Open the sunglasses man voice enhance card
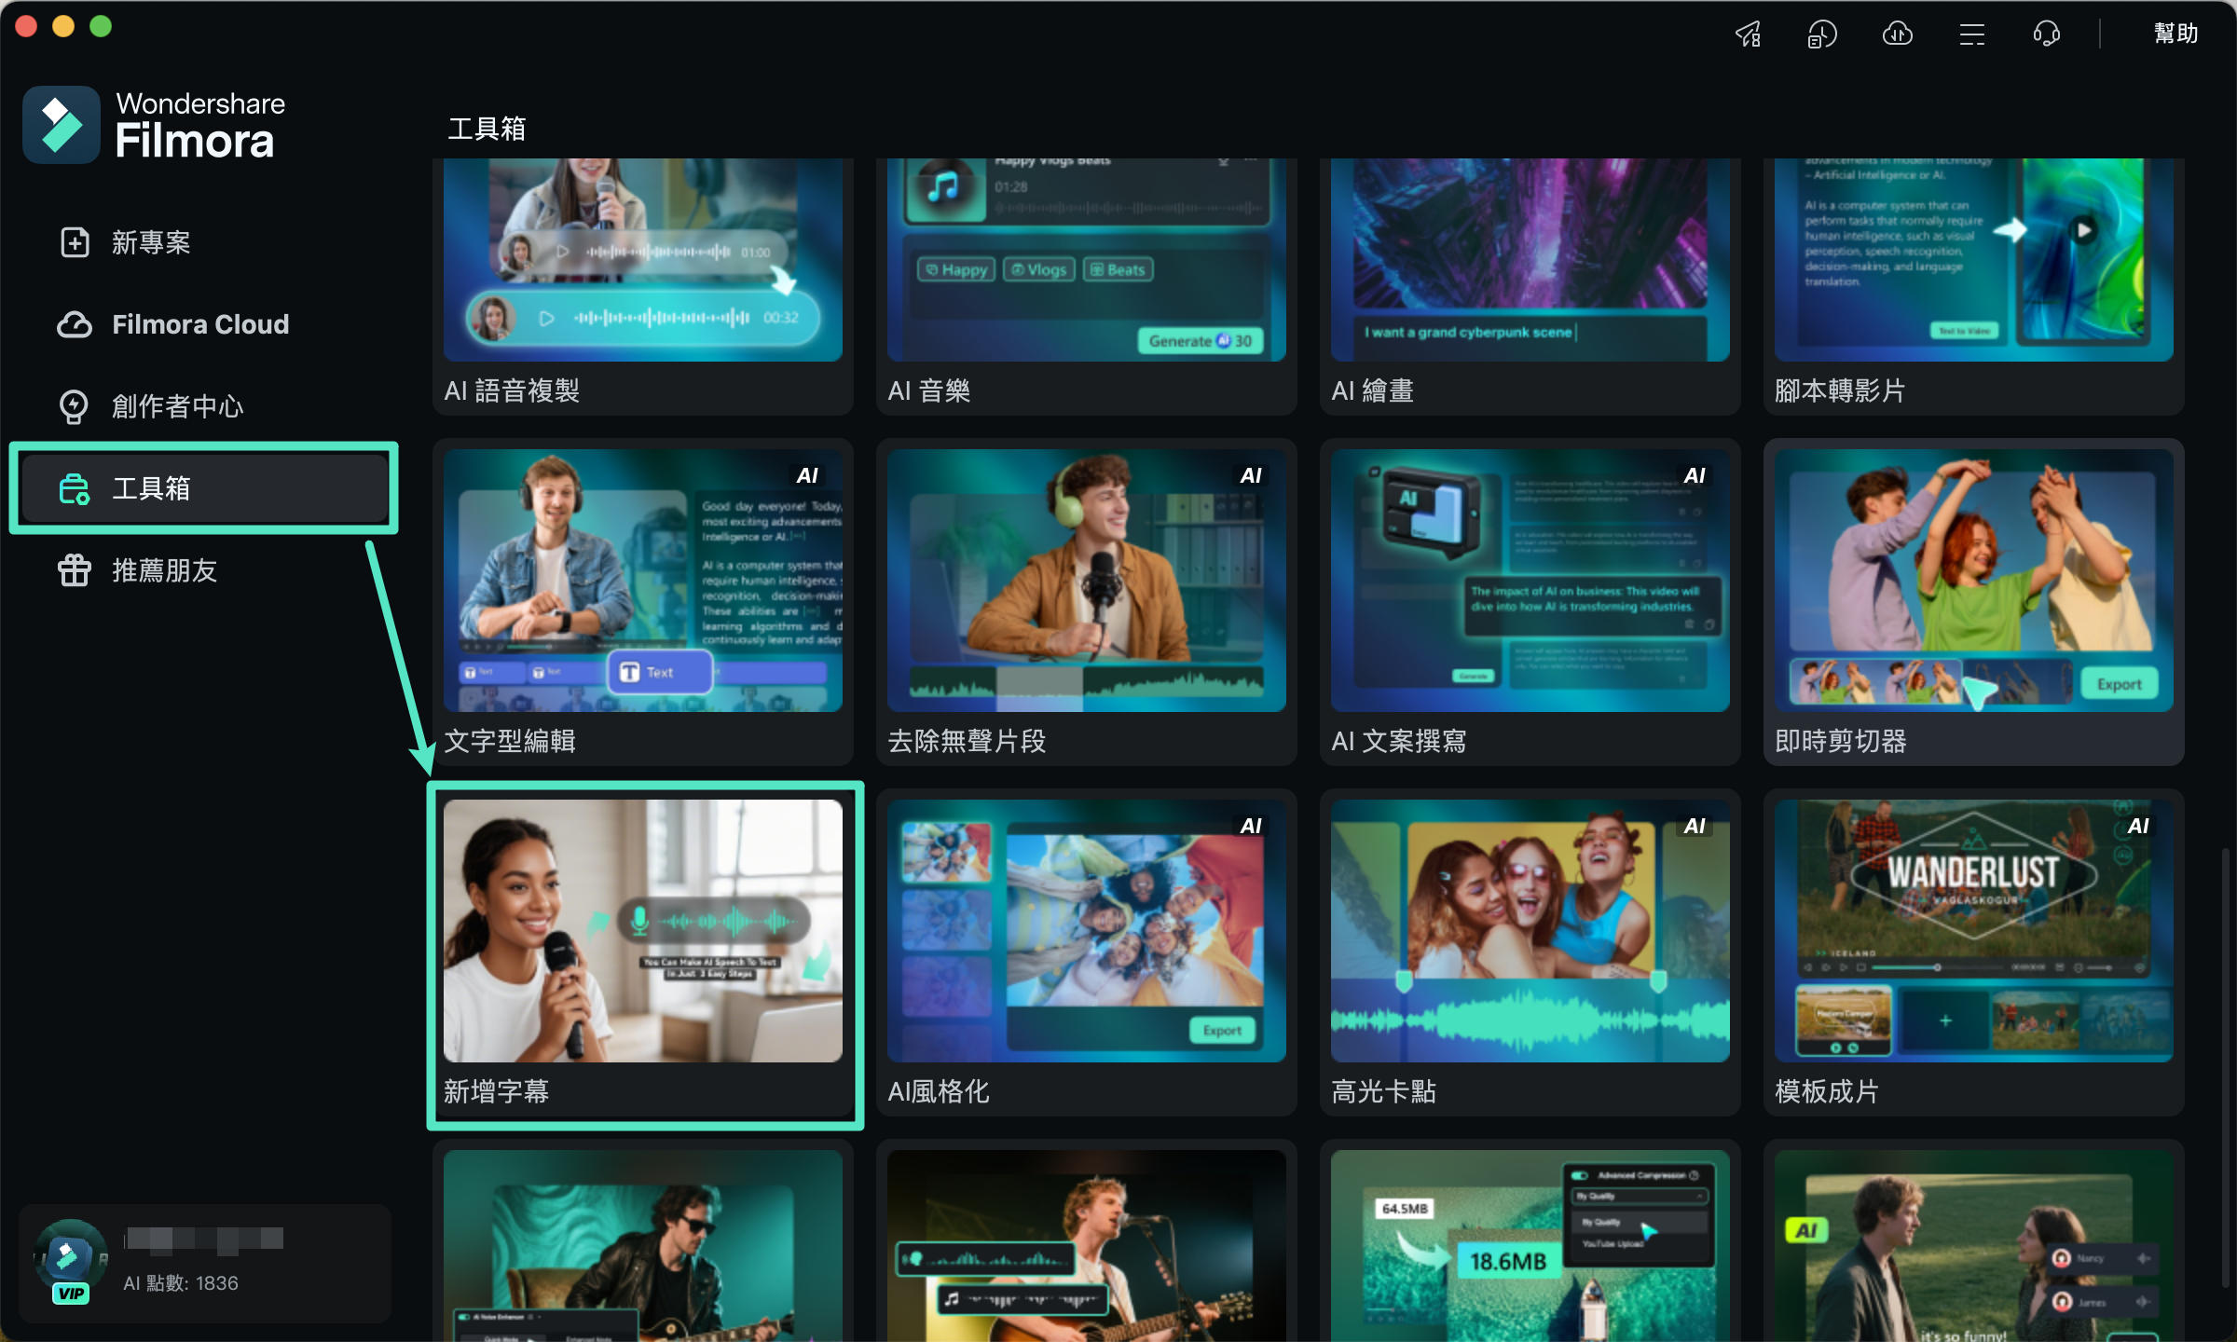 pyautogui.click(x=643, y=1241)
